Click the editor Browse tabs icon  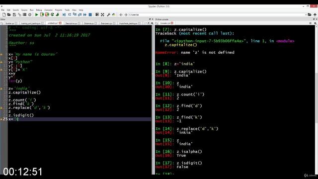pyautogui.click(x=2, y=23)
